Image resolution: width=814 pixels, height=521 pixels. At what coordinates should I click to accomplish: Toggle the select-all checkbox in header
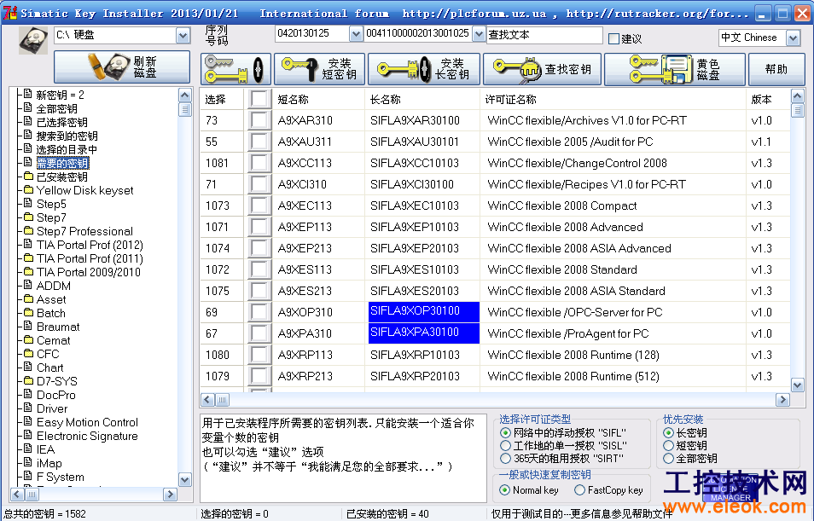click(259, 99)
